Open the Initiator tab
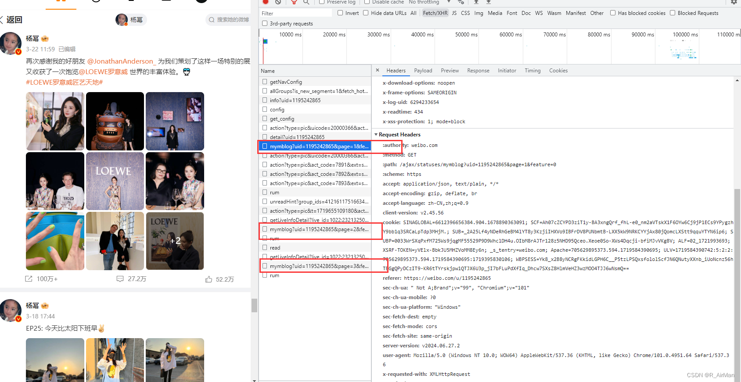This screenshot has width=741, height=382. 507,71
